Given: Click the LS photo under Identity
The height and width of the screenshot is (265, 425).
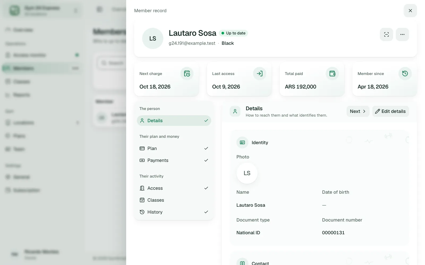Looking at the screenshot, I should 247,173.
